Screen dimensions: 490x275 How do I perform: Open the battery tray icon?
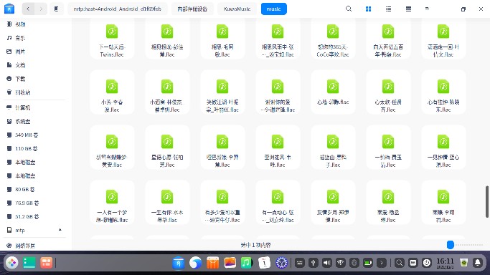368,263
